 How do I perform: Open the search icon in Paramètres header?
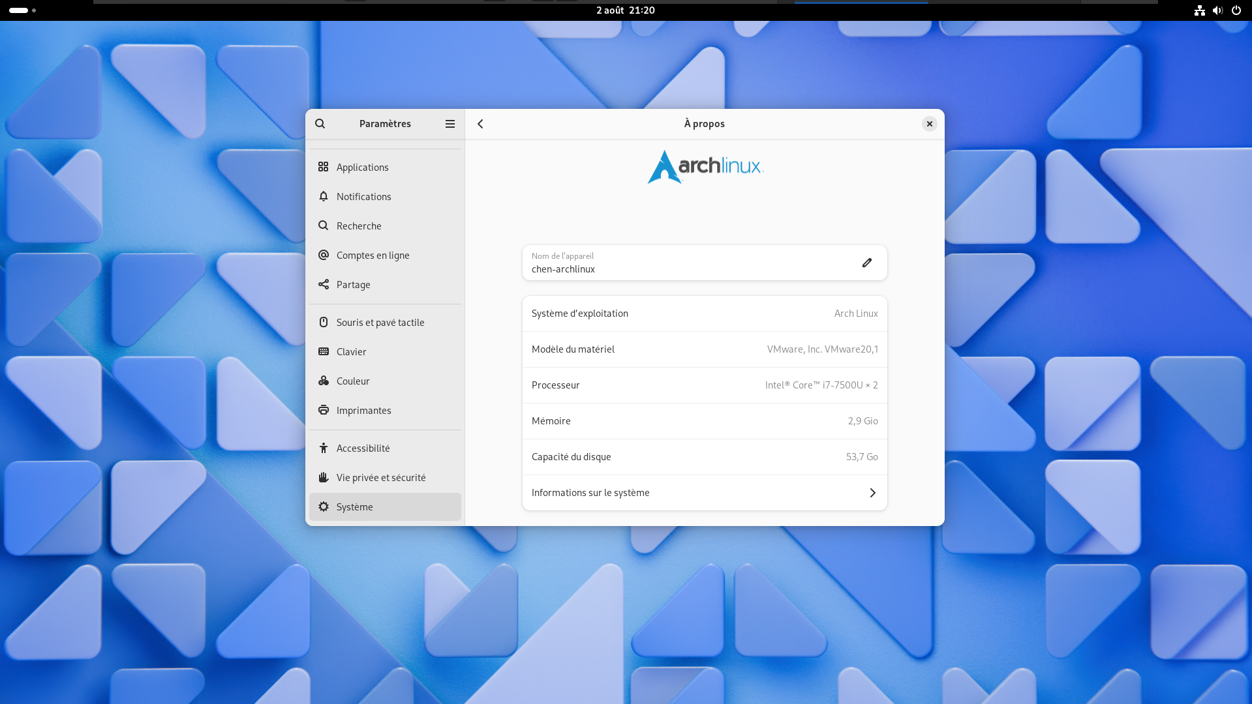coord(320,124)
